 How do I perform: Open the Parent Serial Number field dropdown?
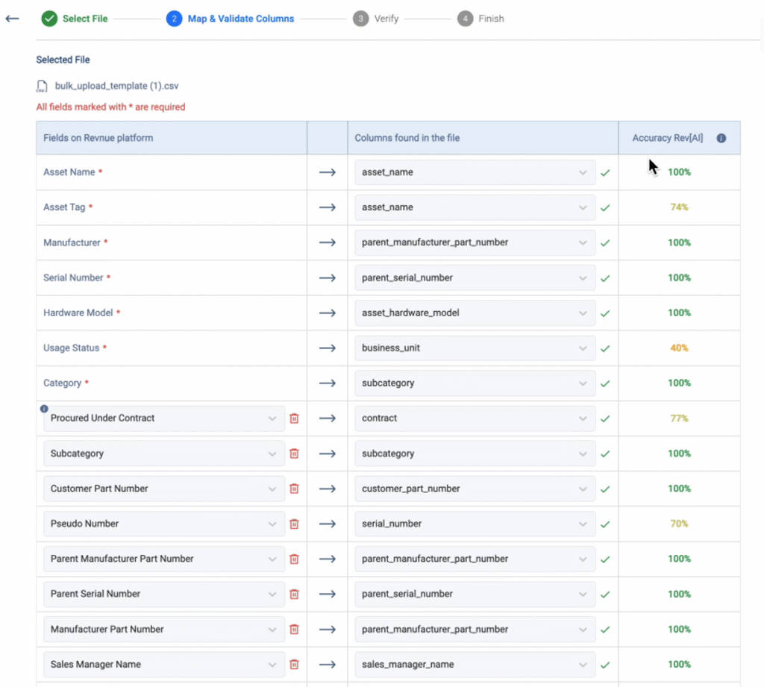tap(272, 595)
